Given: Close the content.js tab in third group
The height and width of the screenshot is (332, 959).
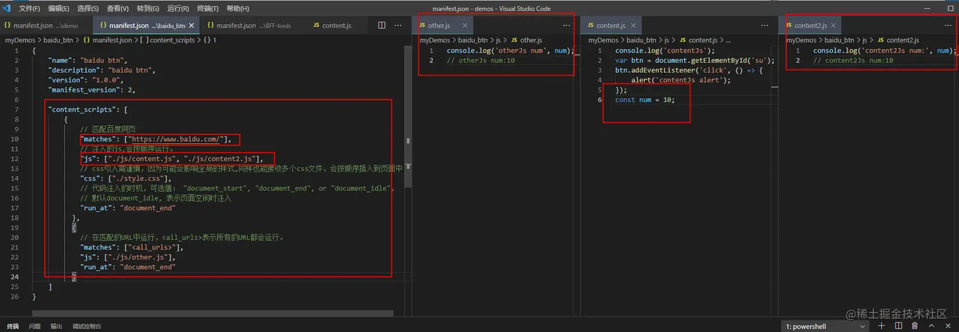Looking at the screenshot, I should (x=633, y=25).
